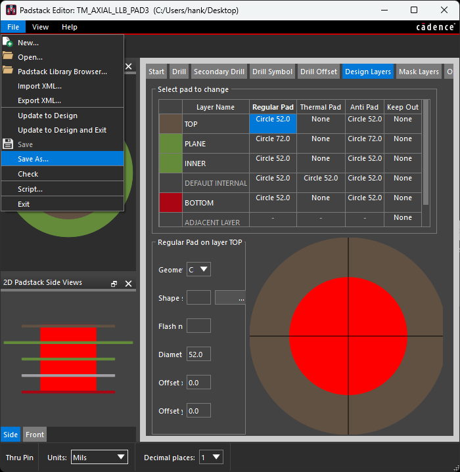The width and height of the screenshot is (460, 472).
Task: Float the 2D Padstack Side Views panel
Action: tap(114, 284)
